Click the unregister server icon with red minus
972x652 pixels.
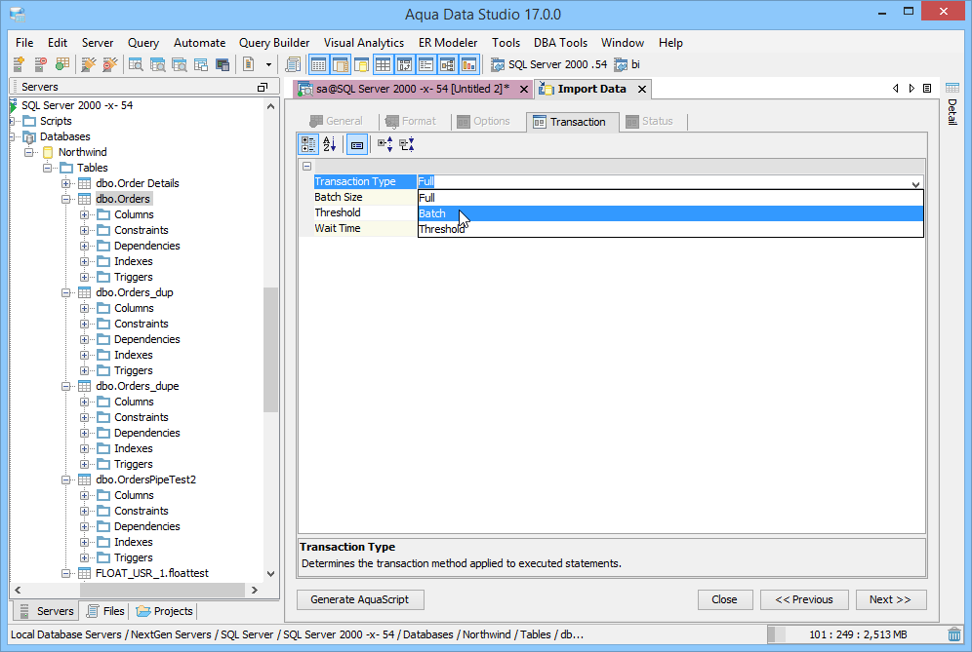click(40, 64)
